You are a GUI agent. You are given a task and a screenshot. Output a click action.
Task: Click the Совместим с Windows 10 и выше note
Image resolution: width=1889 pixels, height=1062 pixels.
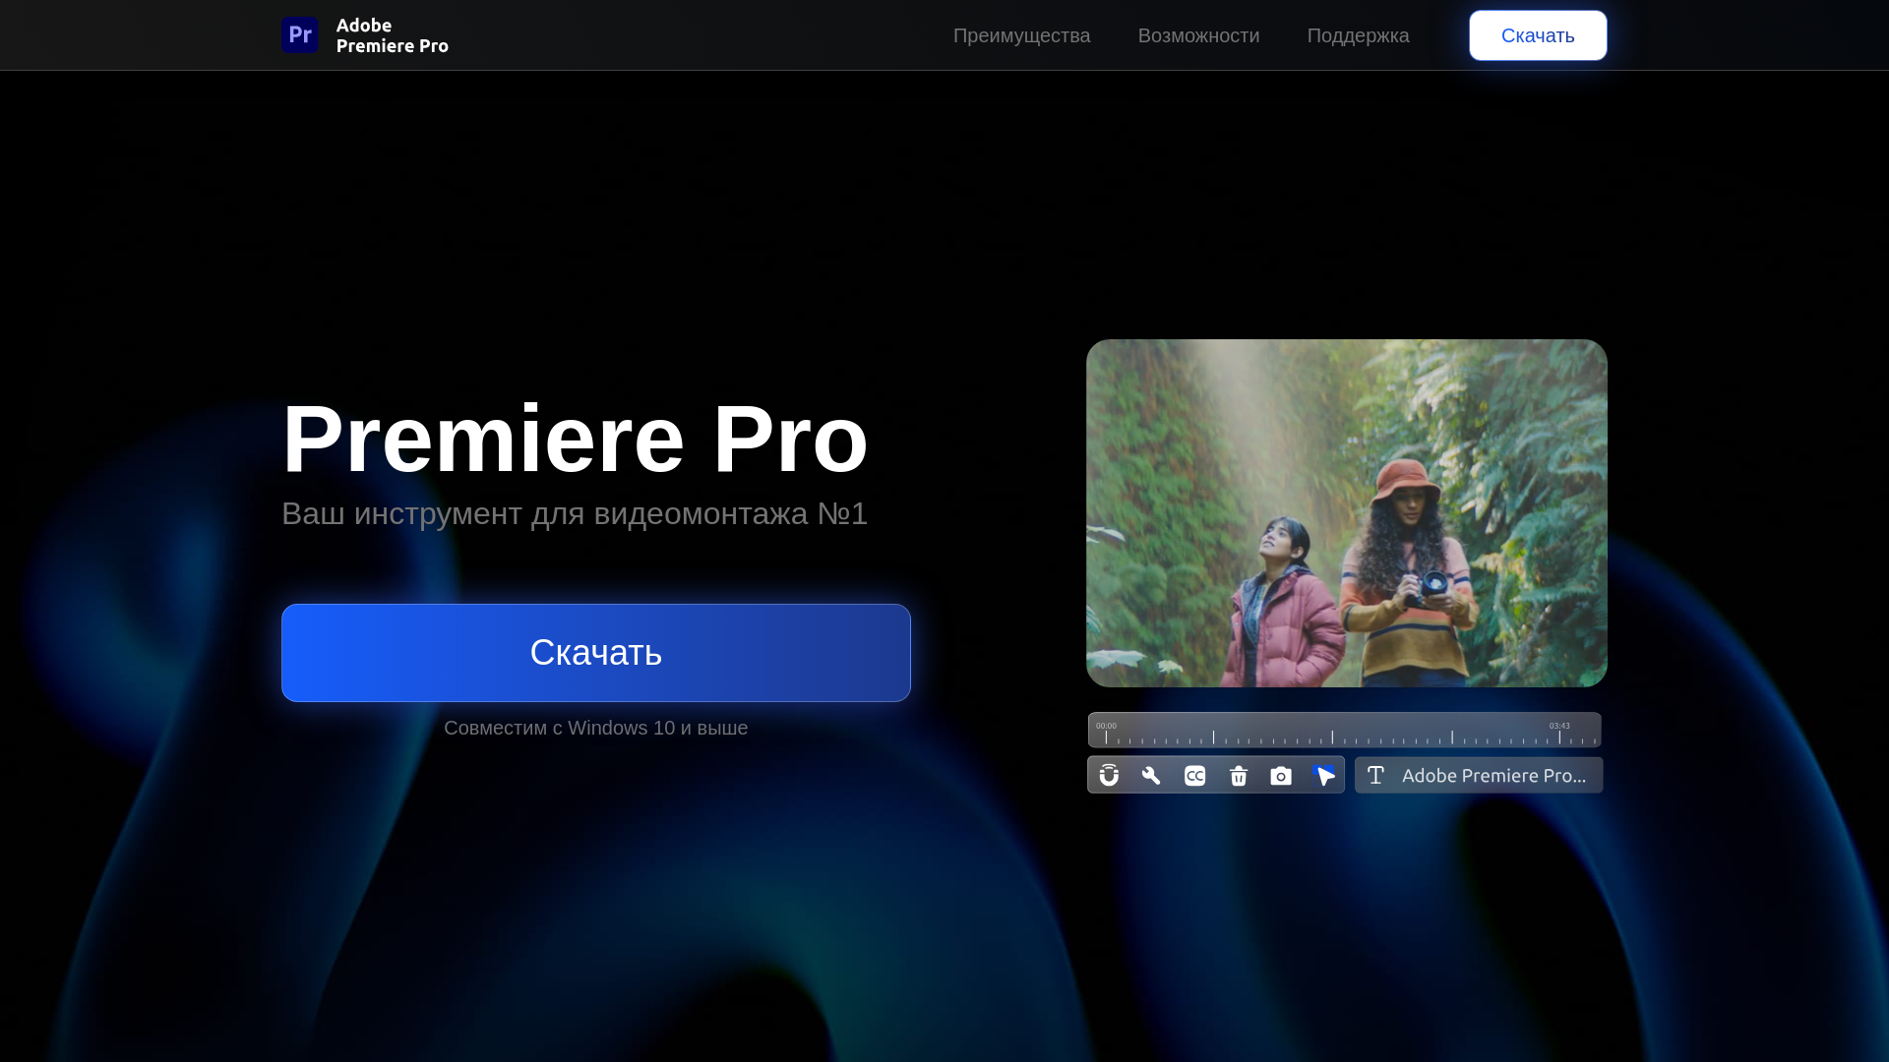[x=596, y=728]
